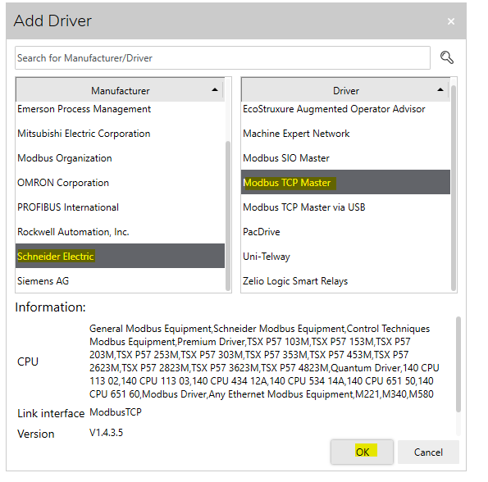Click the V1.4.3.5 version value
This screenshot has width=488, height=482.
(x=106, y=433)
